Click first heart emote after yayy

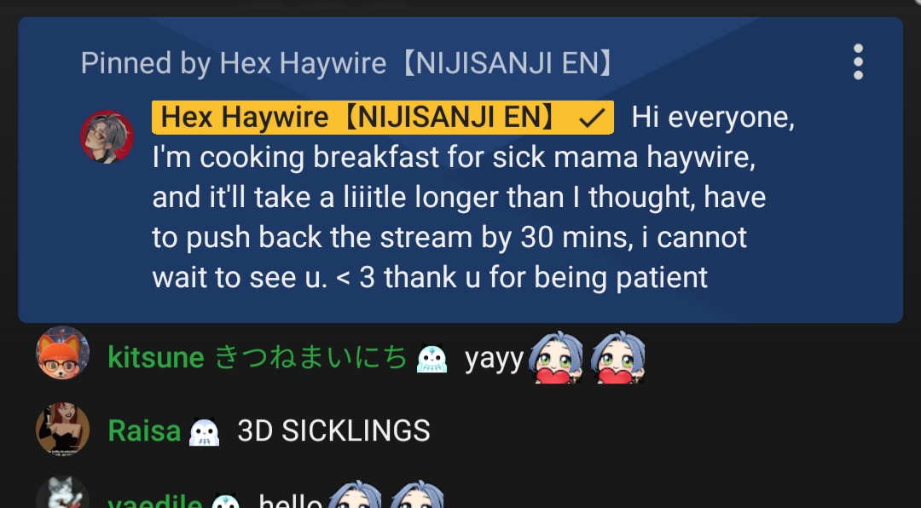[x=555, y=357]
